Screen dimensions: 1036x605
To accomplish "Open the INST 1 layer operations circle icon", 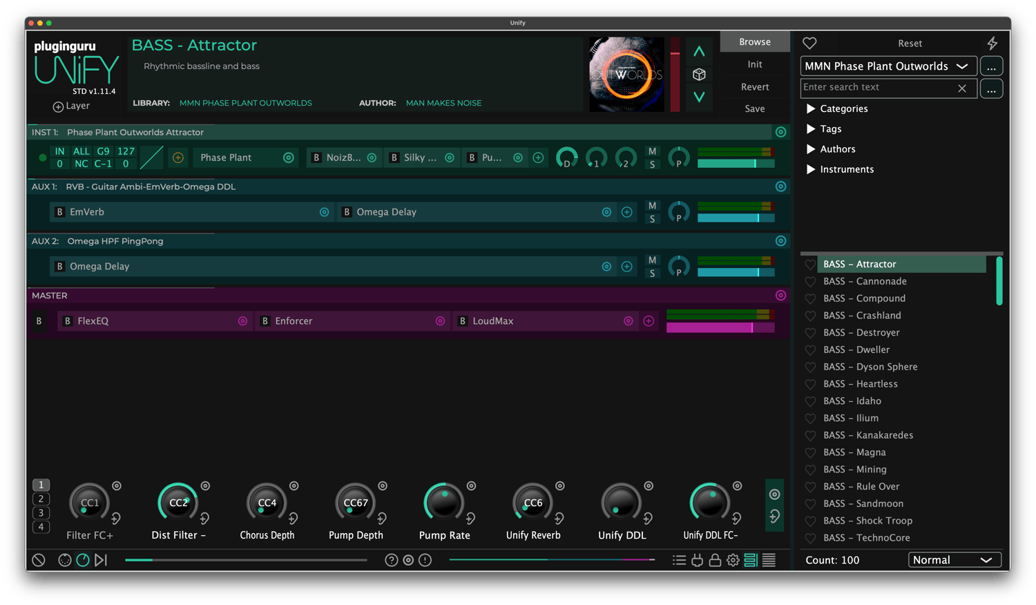I will click(x=780, y=132).
